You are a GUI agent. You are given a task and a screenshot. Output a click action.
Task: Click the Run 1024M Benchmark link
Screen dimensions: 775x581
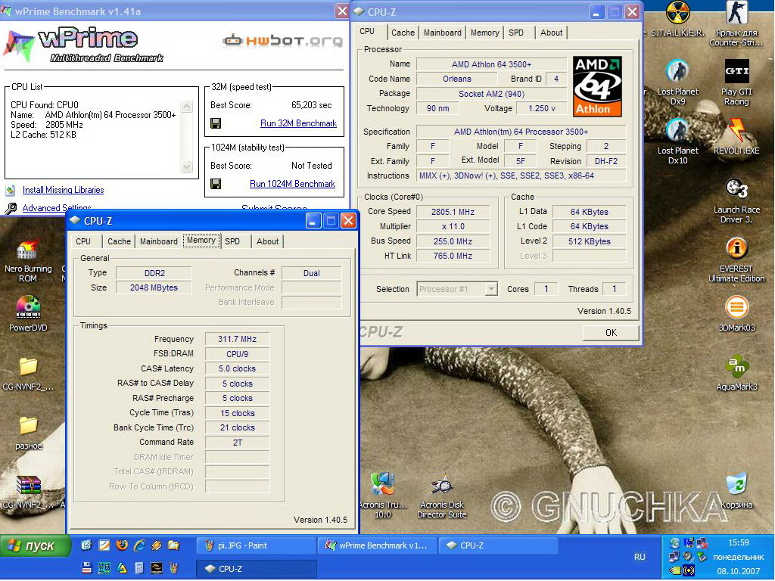[293, 184]
